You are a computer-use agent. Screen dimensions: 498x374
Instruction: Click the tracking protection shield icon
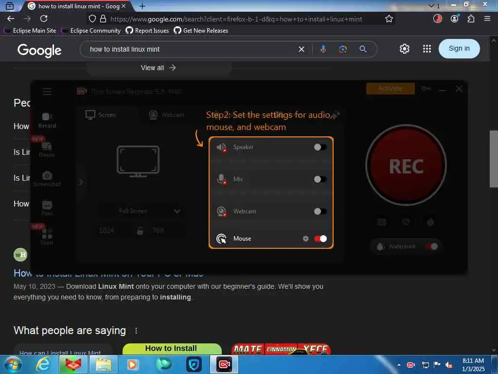(x=92, y=19)
